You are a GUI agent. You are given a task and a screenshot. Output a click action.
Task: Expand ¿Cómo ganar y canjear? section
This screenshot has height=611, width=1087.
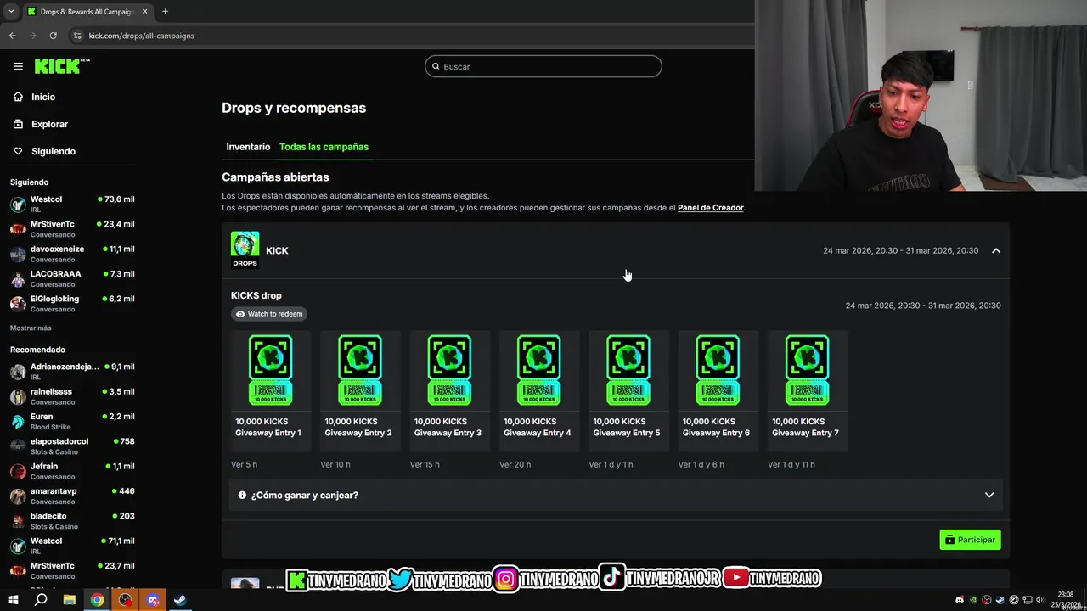point(616,495)
